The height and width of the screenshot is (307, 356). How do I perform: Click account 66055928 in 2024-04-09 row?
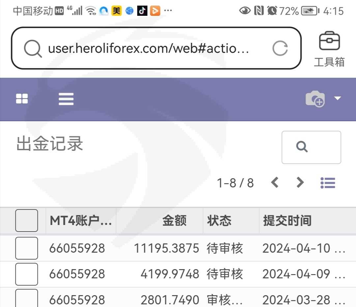77,274
